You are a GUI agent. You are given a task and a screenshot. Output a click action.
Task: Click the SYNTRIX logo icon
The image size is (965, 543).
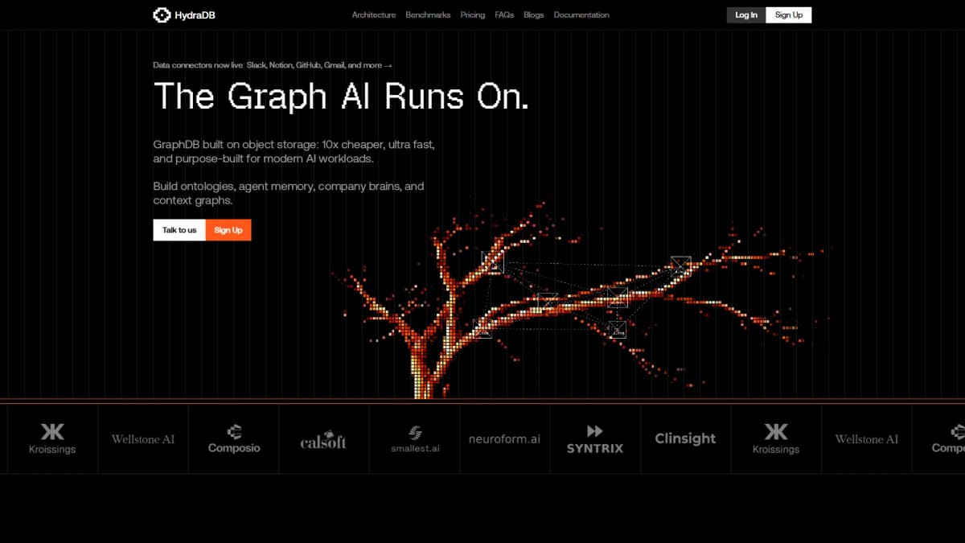coord(595,431)
